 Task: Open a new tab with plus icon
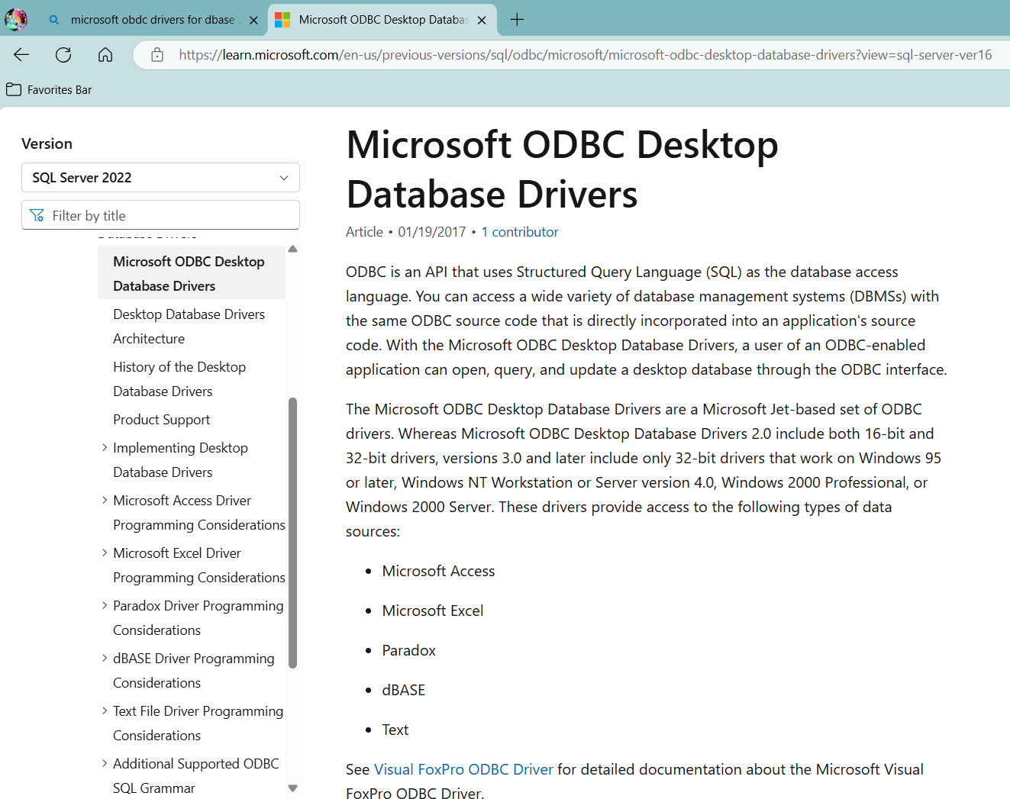(x=517, y=20)
